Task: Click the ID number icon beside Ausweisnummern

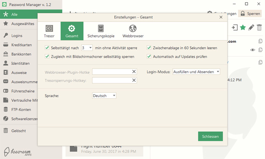Action: tap(6, 82)
